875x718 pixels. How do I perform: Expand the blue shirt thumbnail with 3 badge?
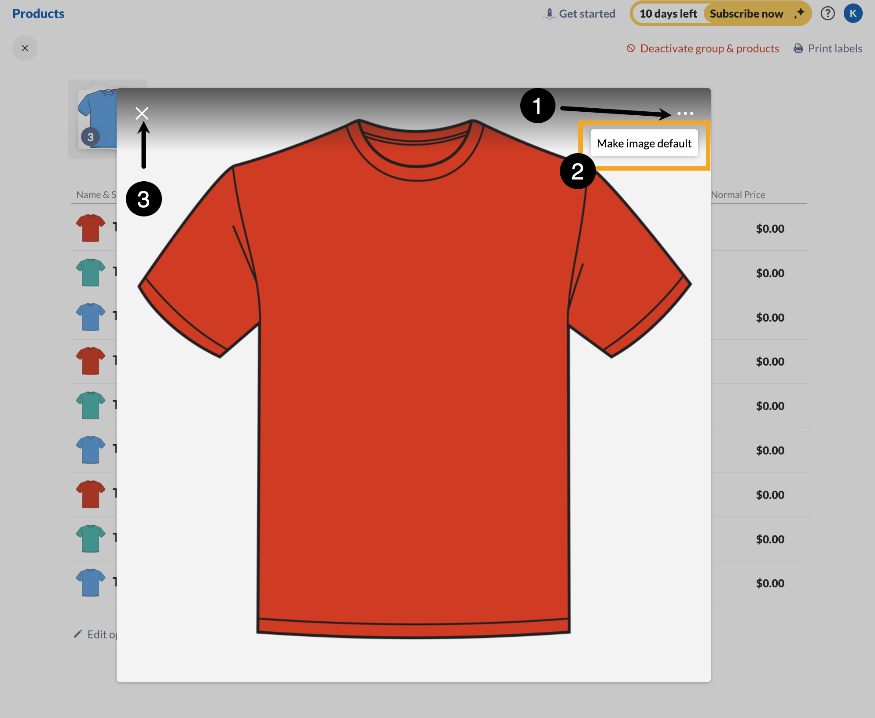point(97,116)
